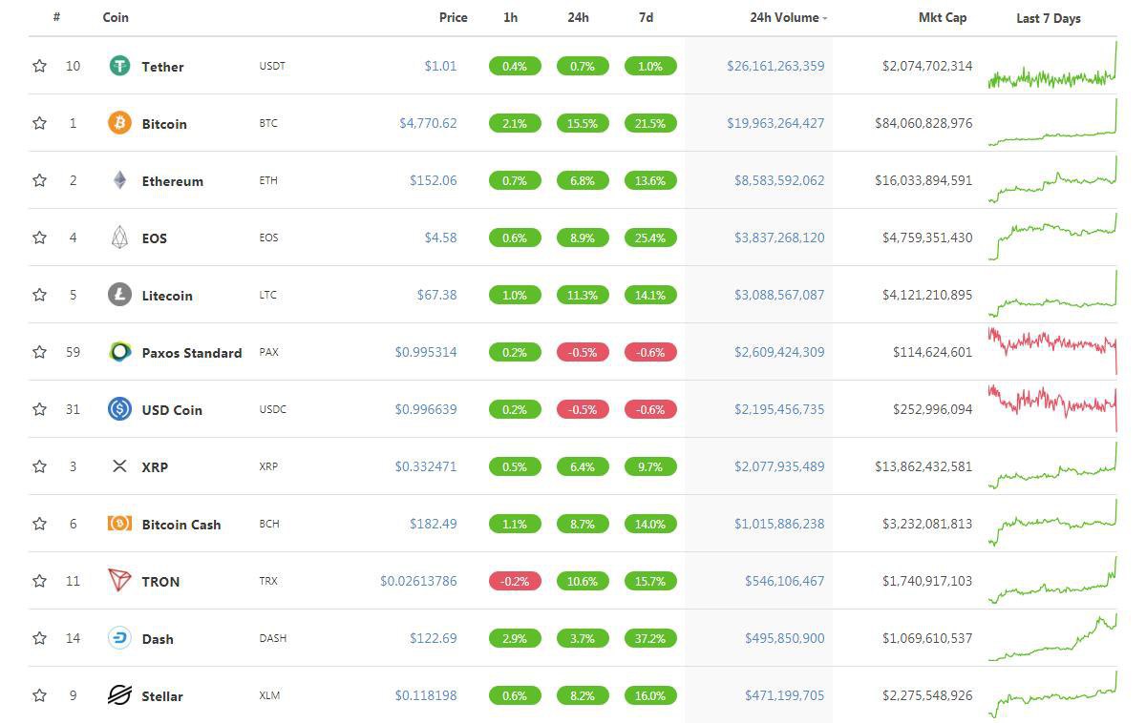Click Bitcoin's 15.5% 24h badge

pos(583,123)
